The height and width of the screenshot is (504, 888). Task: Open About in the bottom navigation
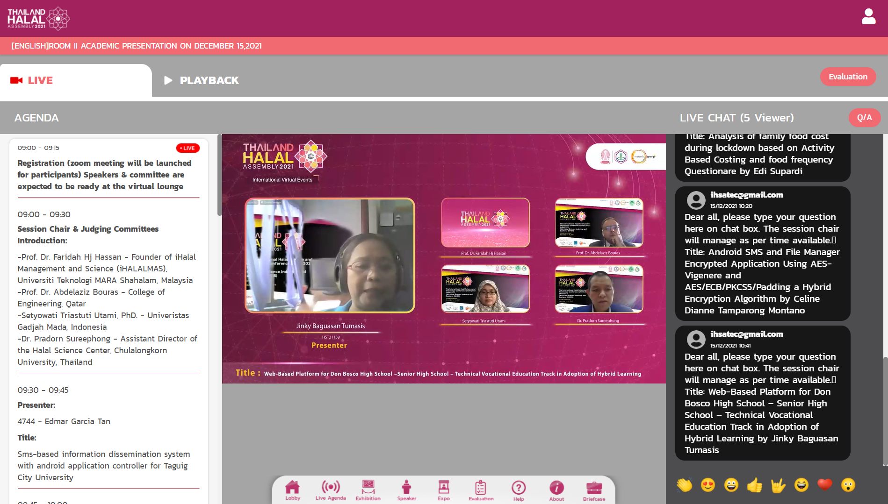point(556,490)
